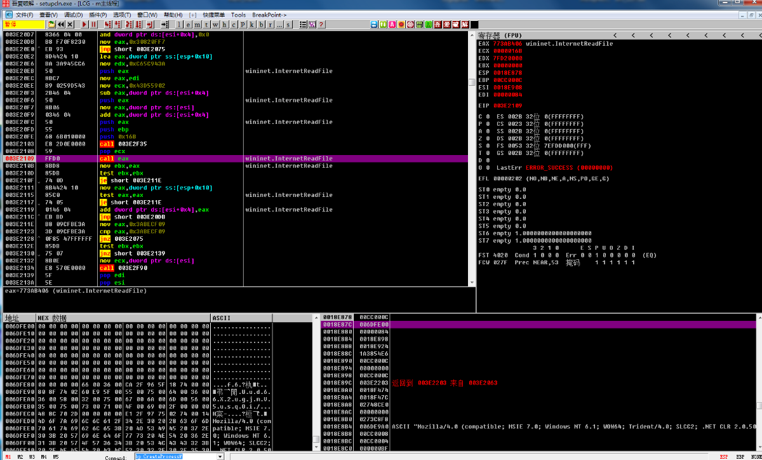The height and width of the screenshot is (460, 762).
Task: Click the red circle plugin toolbar icon
Action: [x=401, y=24]
